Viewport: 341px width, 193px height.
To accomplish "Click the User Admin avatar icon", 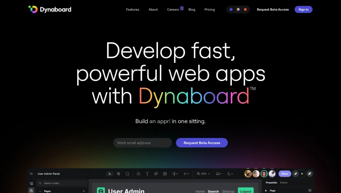I will coord(101,190).
